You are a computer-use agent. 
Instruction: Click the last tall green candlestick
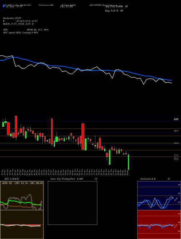[129, 162]
